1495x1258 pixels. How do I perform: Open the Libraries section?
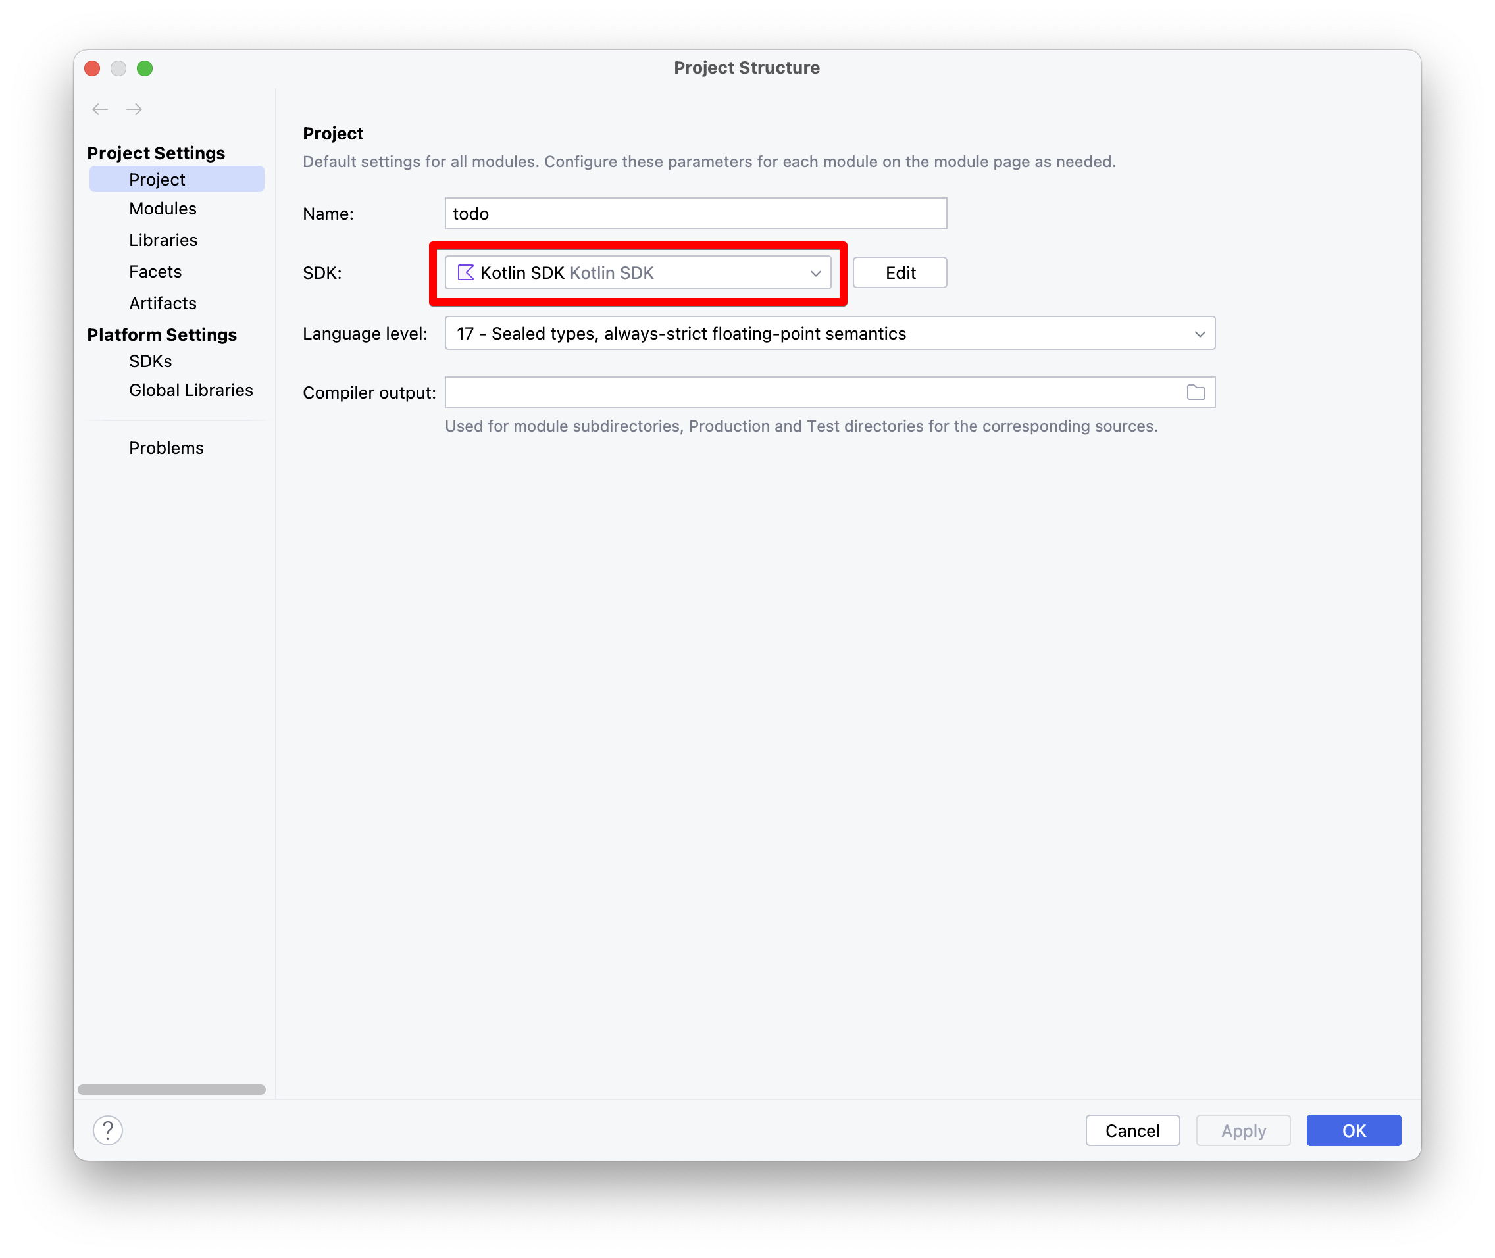[x=163, y=239]
